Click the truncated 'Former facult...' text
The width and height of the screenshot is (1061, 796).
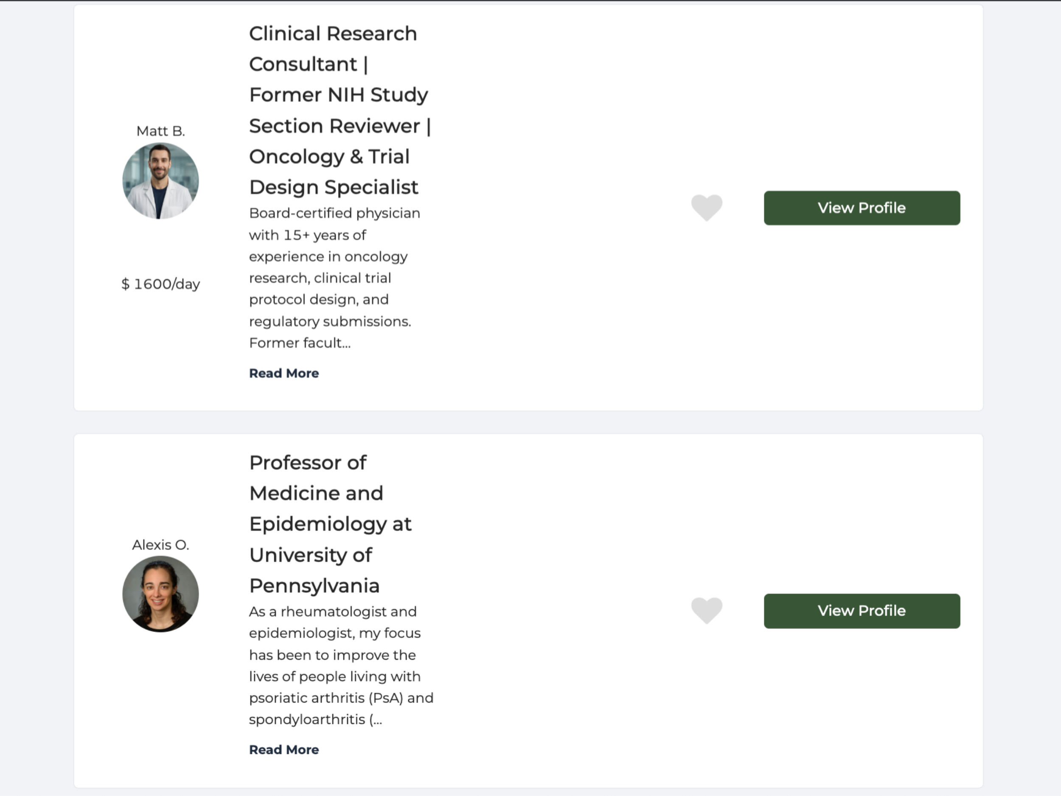[300, 343]
